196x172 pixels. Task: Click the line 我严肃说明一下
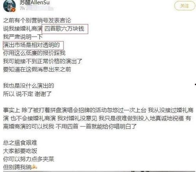(23, 37)
